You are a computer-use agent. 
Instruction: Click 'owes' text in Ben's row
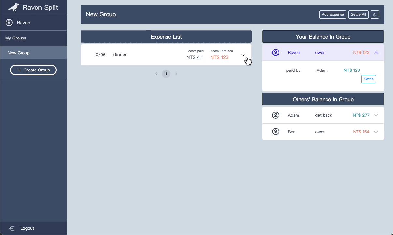pyautogui.click(x=320, y=132)
